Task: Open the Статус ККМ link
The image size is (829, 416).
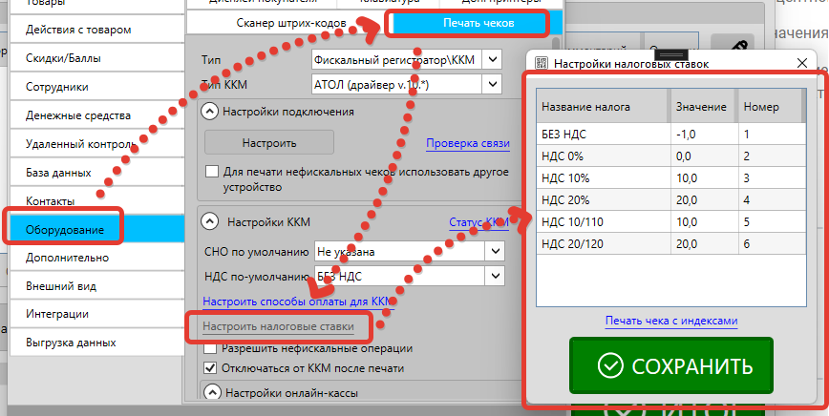Action: click(x=479, y=221)
